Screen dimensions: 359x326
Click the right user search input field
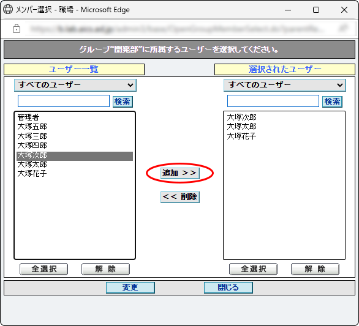point(273,101)
